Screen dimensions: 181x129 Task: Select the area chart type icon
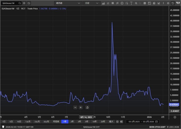point(103,3)
